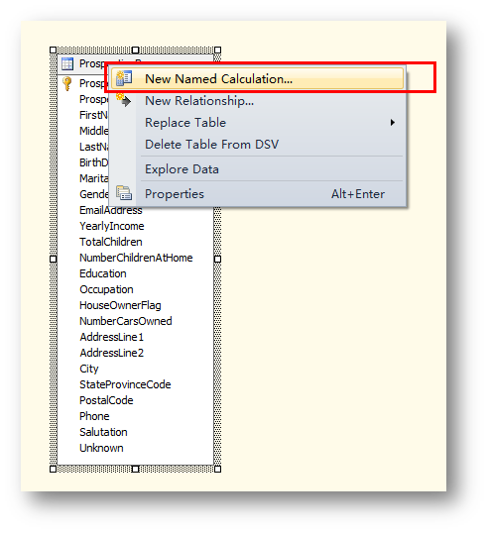
Task: Select Explore Data menu entry
Action: click(258, 169)
